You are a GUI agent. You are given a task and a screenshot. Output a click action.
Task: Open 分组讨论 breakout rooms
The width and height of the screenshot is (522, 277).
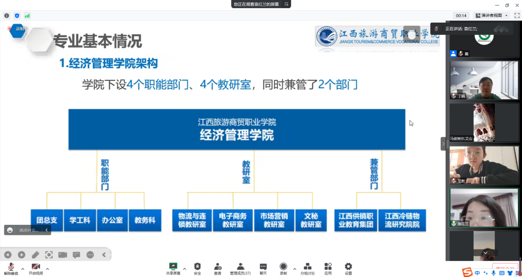307,268
